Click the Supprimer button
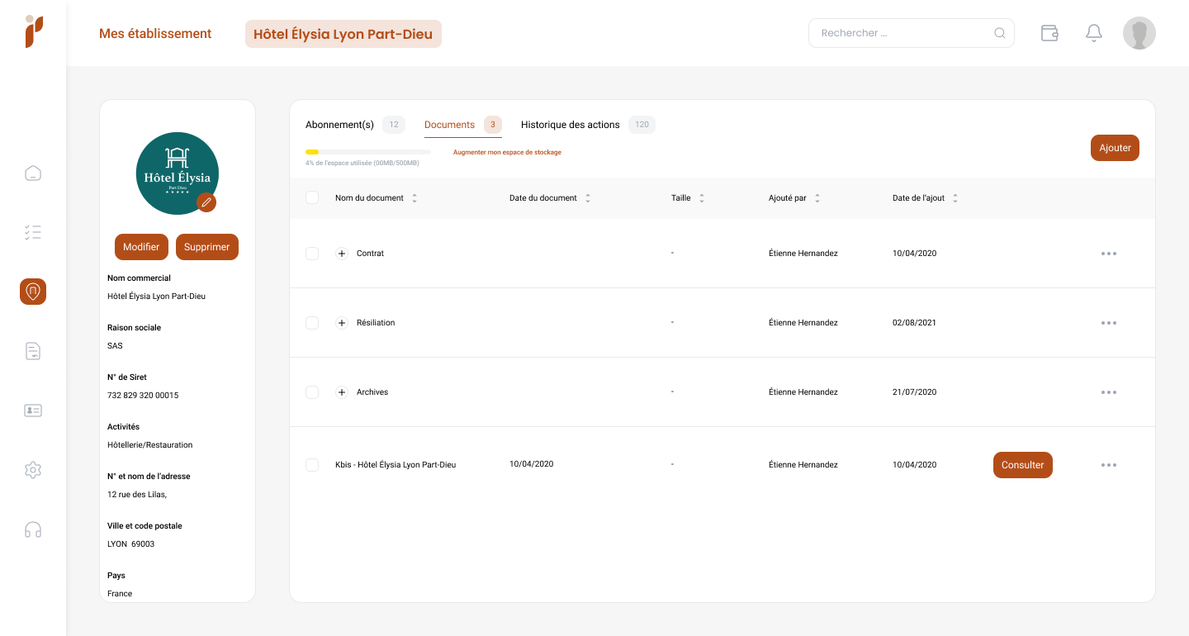 coord(207,247)
